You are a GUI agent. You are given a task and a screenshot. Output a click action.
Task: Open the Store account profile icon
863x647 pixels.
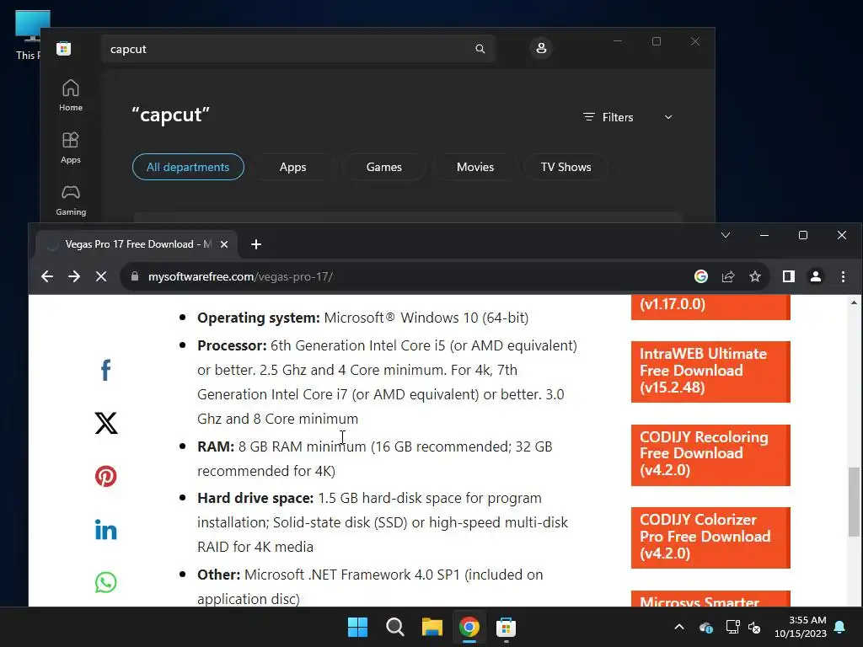(541, 48)
